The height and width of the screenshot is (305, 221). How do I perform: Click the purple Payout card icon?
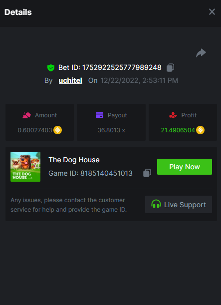tap(99, 115)
